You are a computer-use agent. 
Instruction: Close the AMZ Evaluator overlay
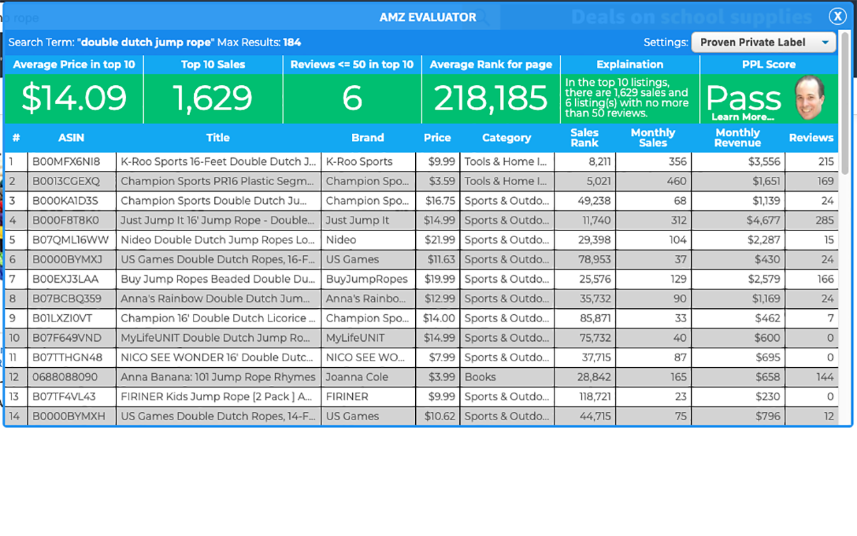pos(838,16)
